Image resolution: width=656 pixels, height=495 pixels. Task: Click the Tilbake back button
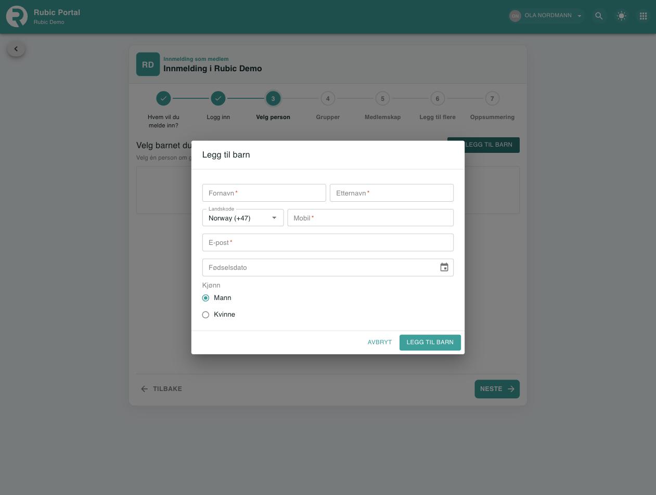pyautogui.click(x=161, y=389)
